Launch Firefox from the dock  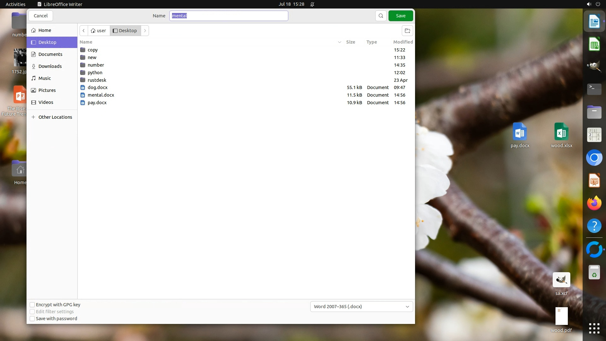click(x=594, y=203)
